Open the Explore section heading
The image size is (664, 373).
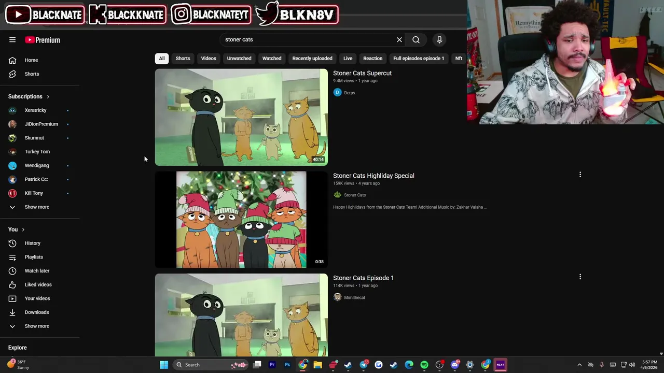[18, 348]
